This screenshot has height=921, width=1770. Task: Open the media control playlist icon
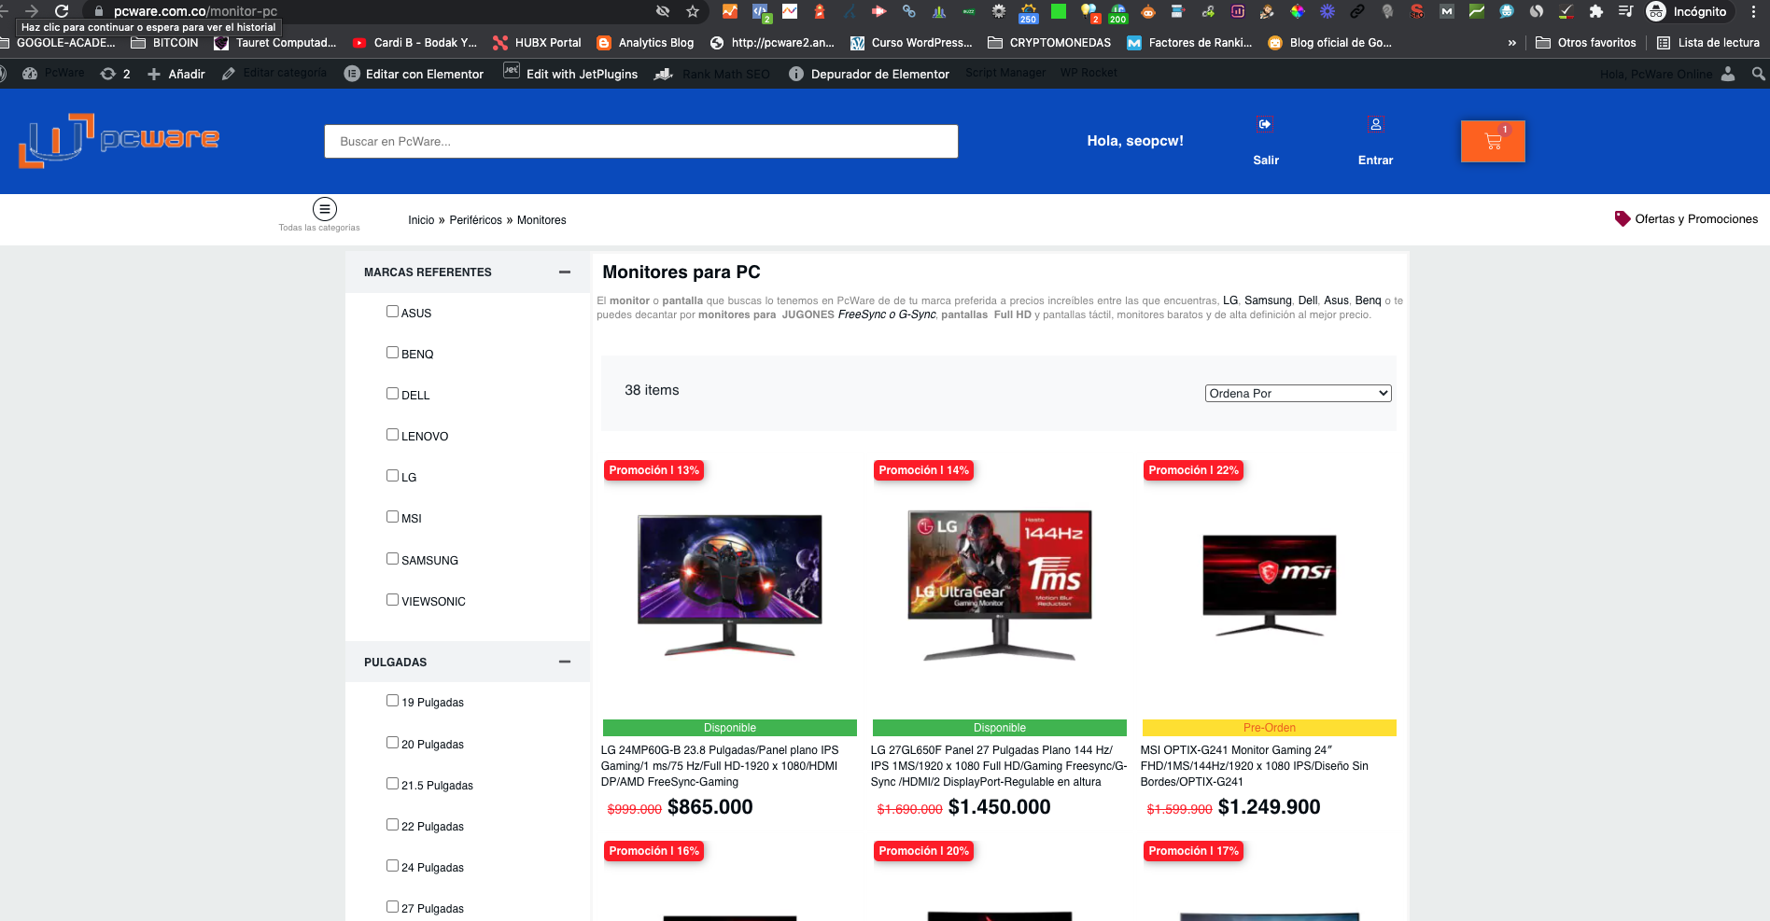pyautogui.click(x=1626, y=11)
